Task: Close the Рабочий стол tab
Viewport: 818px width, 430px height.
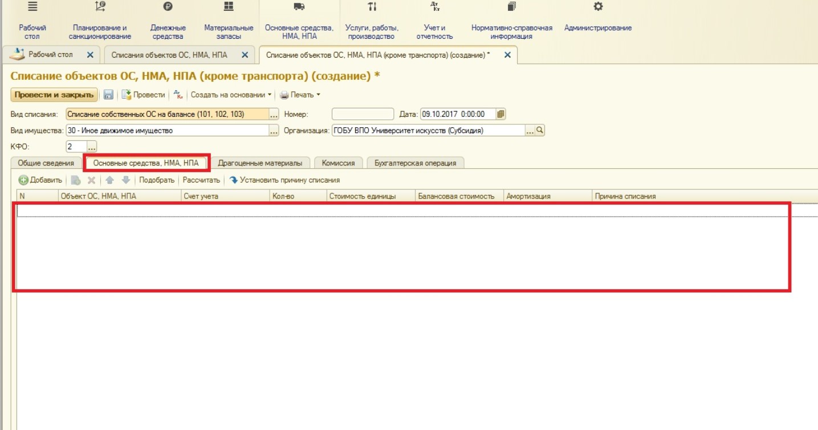Action: (x=89, y=55)
